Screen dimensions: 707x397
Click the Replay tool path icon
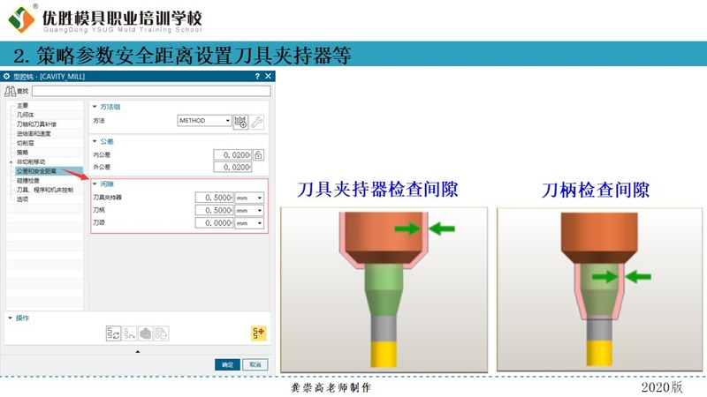click(x=129, y=333)
